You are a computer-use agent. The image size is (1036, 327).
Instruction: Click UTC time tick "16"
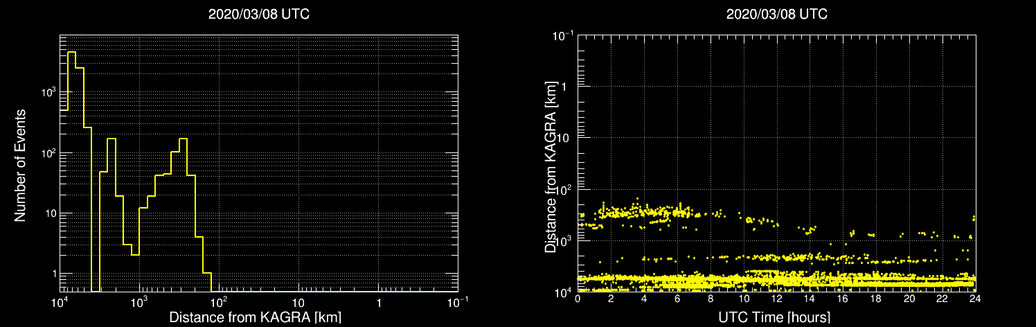(843, 299)
